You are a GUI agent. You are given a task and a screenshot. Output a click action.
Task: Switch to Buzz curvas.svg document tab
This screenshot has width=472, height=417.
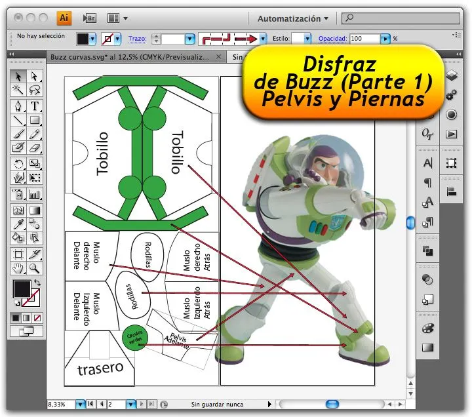[x=129, y=57]
